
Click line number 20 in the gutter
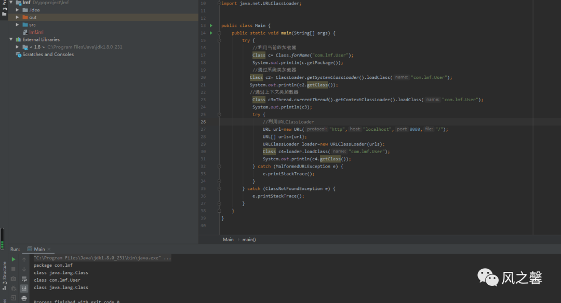pyautogui.click(x=203, y=77)
